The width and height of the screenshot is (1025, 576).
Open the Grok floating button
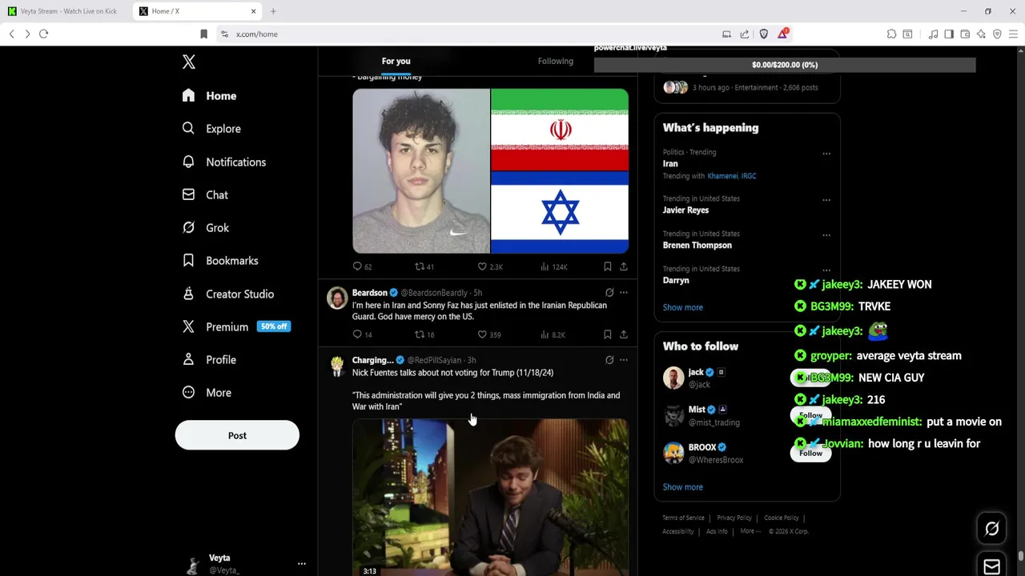pyautogui.click(x=992, y=528)
